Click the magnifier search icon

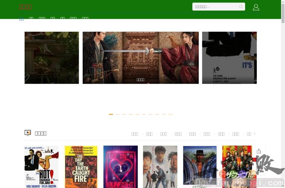[x=241, y=7]
